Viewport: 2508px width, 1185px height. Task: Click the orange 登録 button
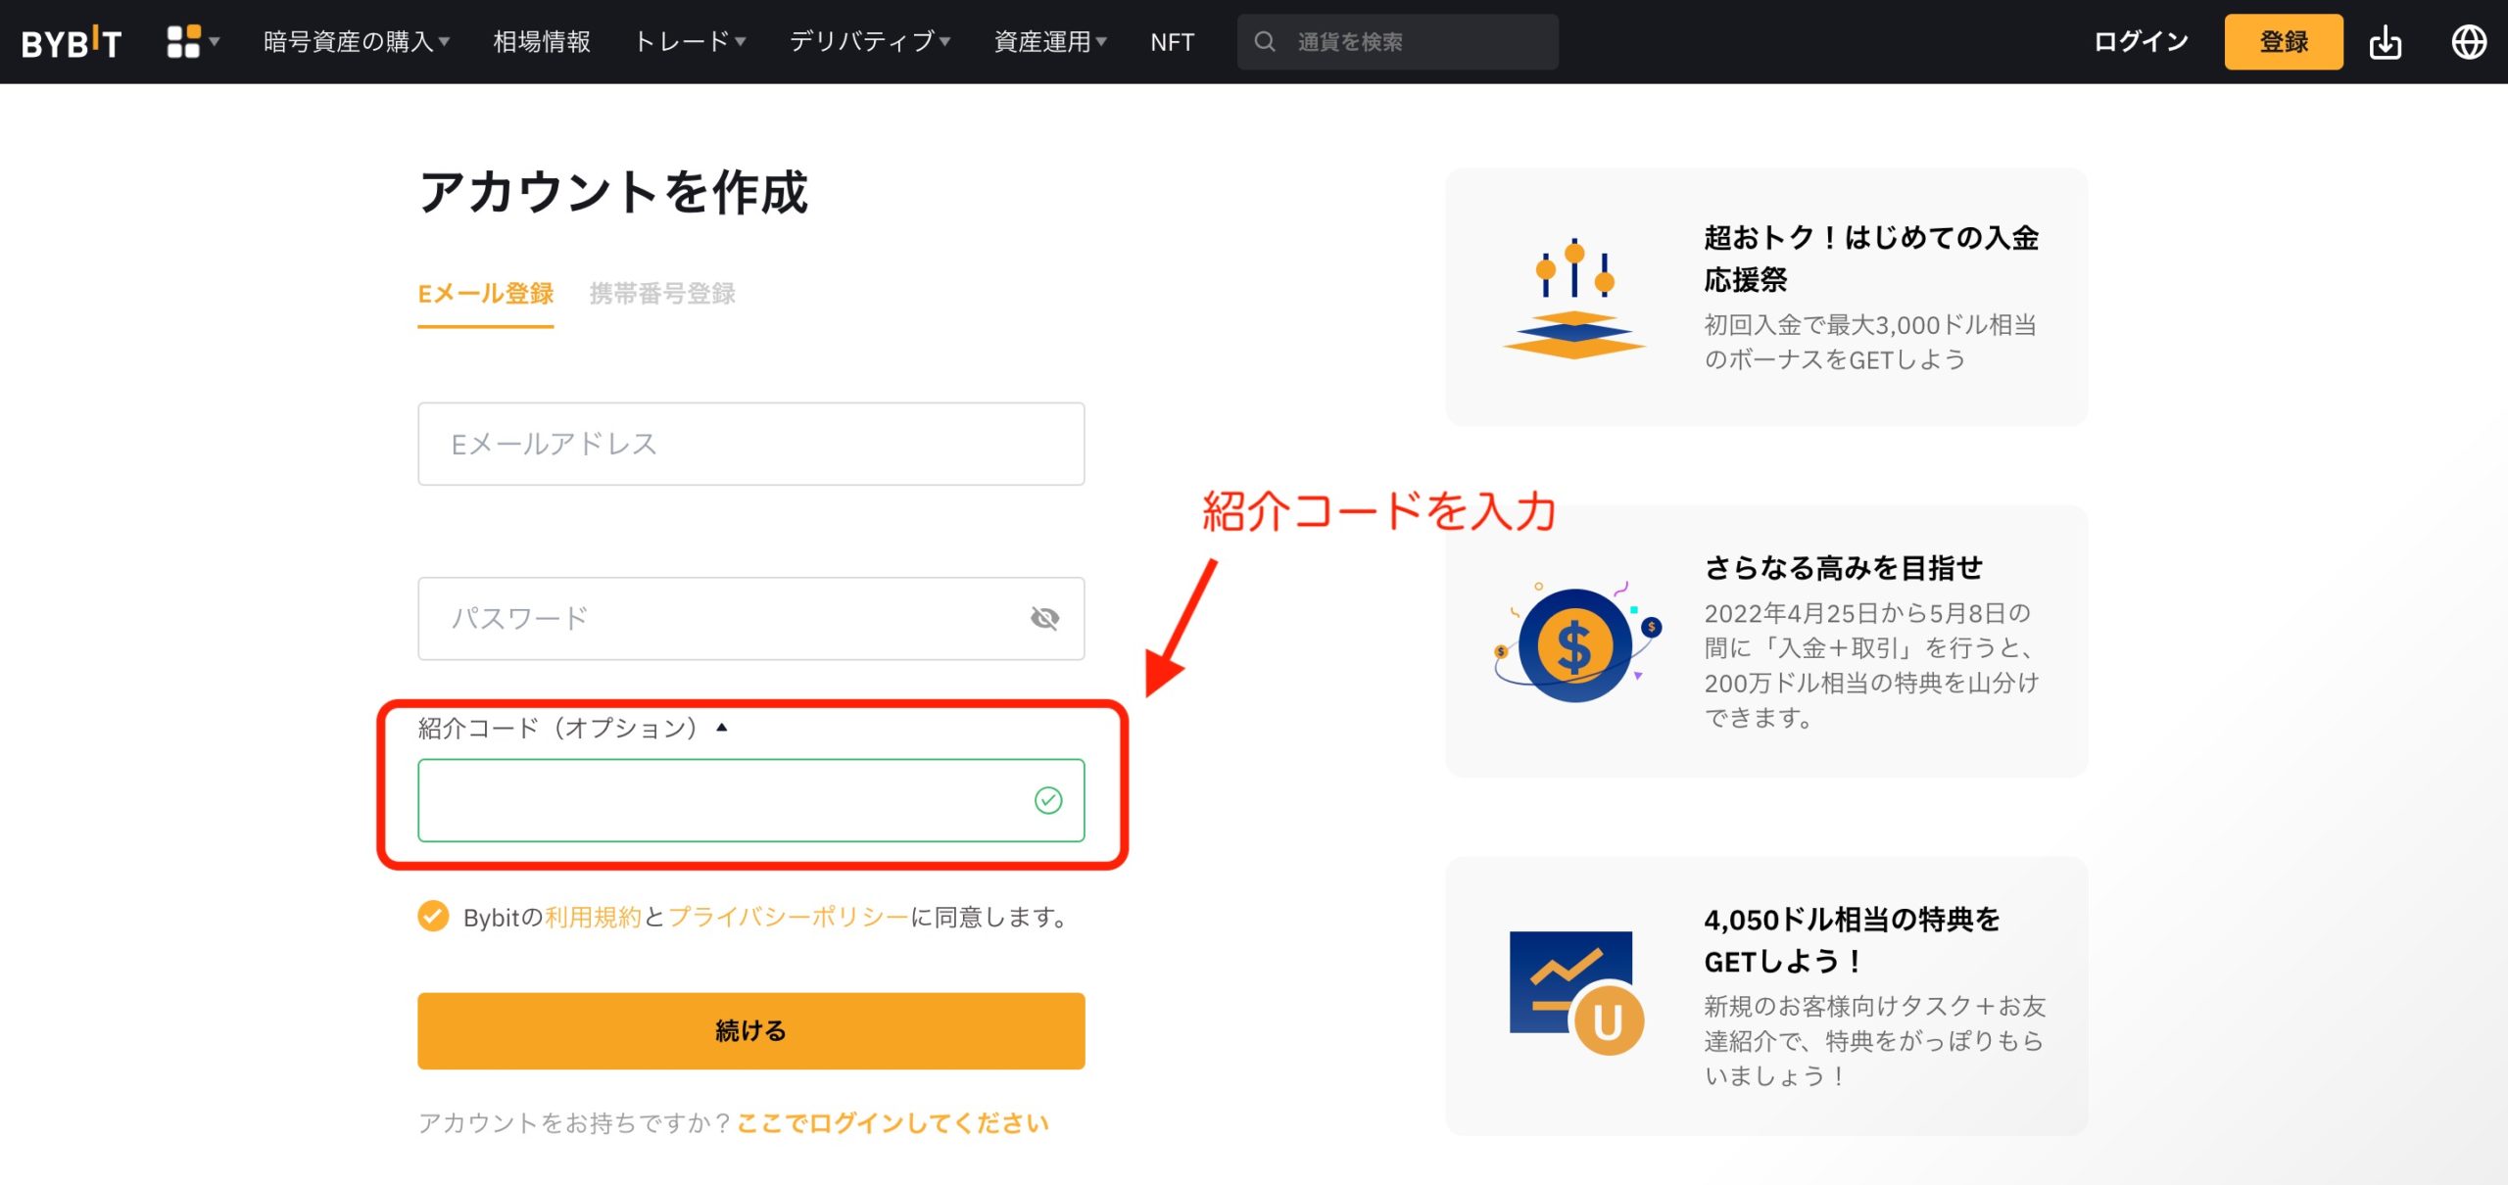click(x=2284, y=42)
